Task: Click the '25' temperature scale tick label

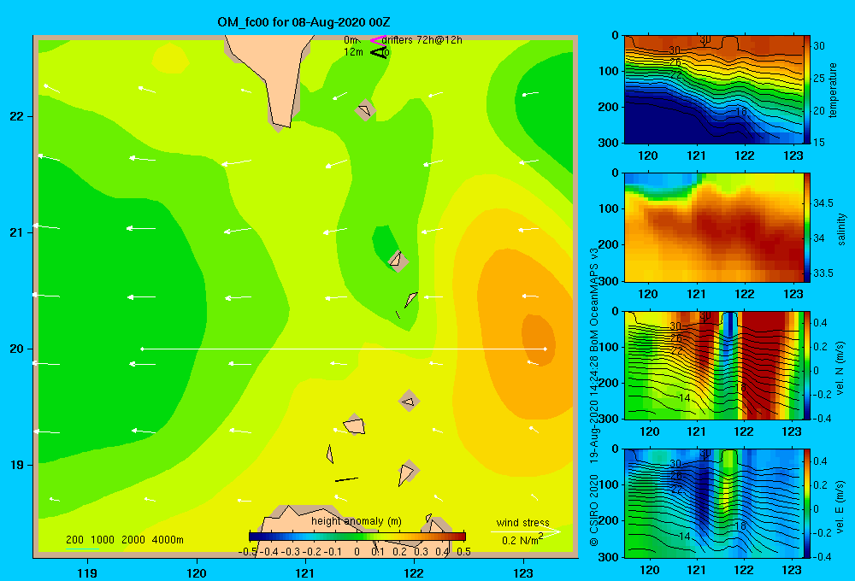Action: tap(818, 79)
